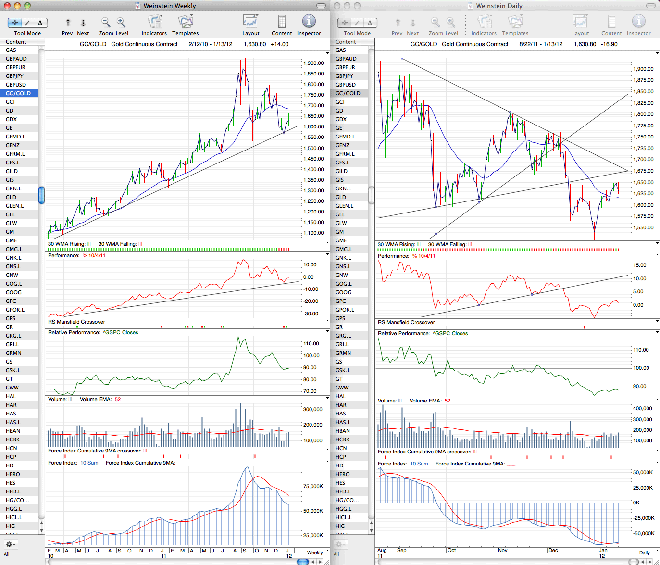660x565 pixels.
Task: Expand Weekly Volume pane options arrow
Action: tap(327, 398)
